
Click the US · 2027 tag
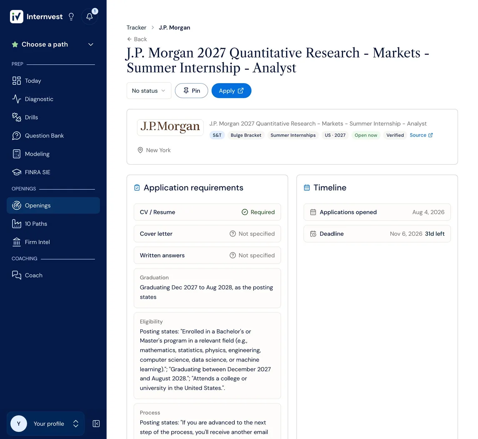tap(335, 135)
